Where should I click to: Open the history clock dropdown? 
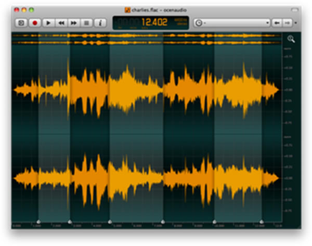[x=199, y=23]
